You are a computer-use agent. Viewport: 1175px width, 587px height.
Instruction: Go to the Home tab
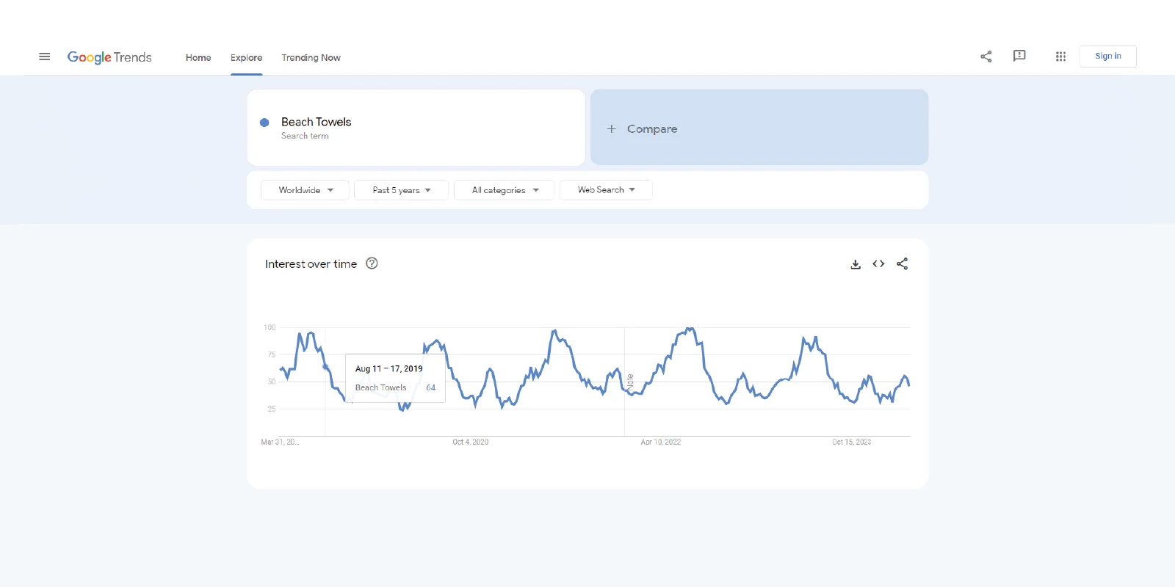[x=198, y=58]
